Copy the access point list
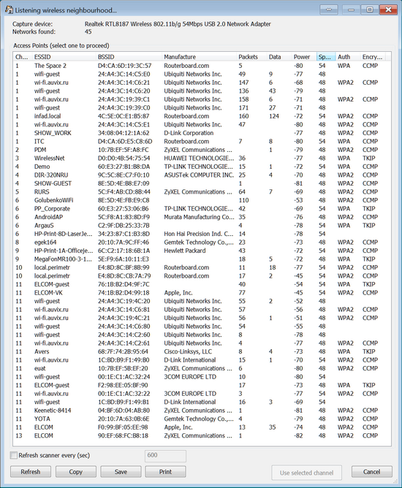 pyautogui.click(x=76, y=472)
